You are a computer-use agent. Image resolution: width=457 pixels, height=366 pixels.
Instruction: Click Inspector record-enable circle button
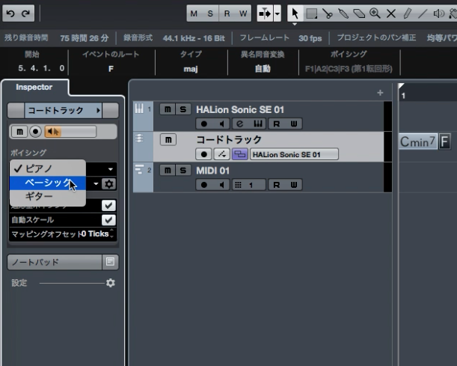tap(36, 132)
